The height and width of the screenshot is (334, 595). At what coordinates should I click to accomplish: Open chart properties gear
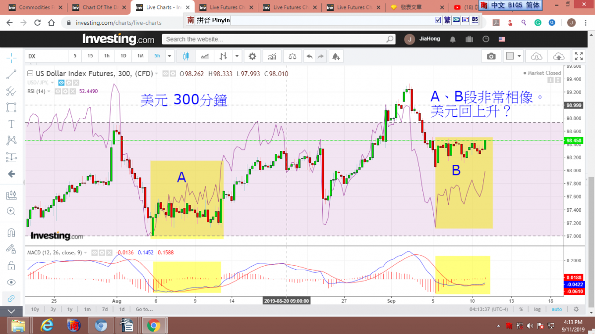[x=252, y=56]
